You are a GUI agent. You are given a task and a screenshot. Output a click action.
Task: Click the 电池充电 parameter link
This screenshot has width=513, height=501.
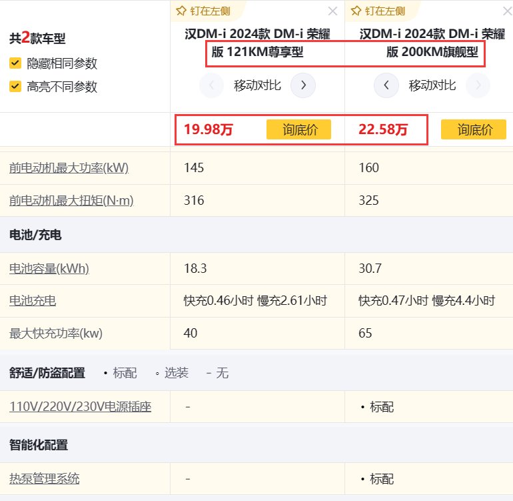coord(33,301)
